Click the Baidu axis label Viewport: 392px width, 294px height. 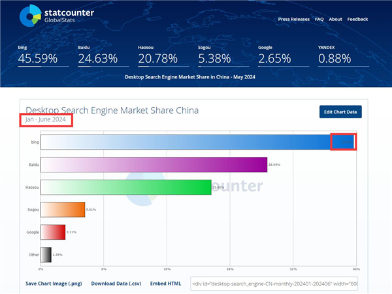pyautogui.click(x=34, y=165)
